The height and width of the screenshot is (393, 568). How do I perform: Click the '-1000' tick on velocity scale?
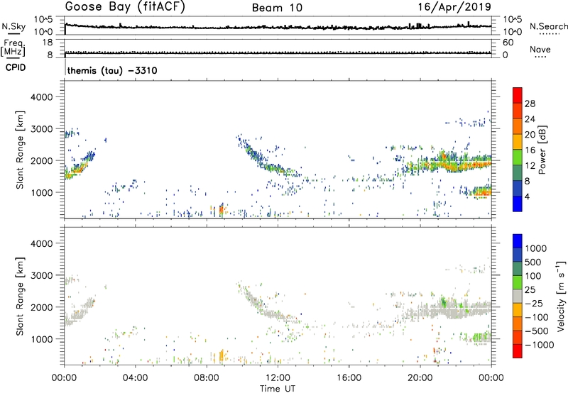tap(539, 345)
